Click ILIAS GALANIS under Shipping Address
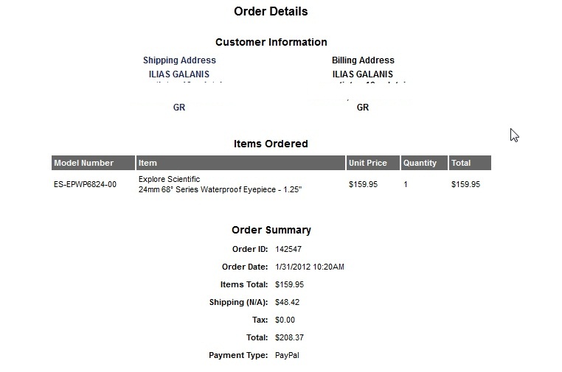The width and height of the screenshot is (562, 372). (178, 74)
